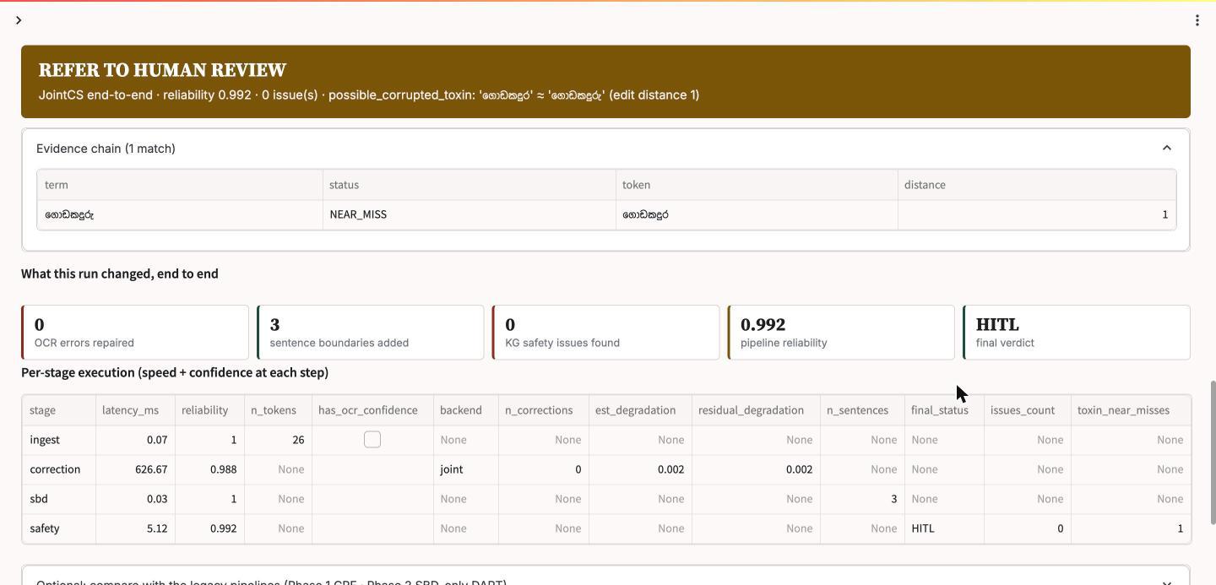1216x585 pixels.
Task: Click the toxin_near_misses column header
Action: coord(1131,410)
